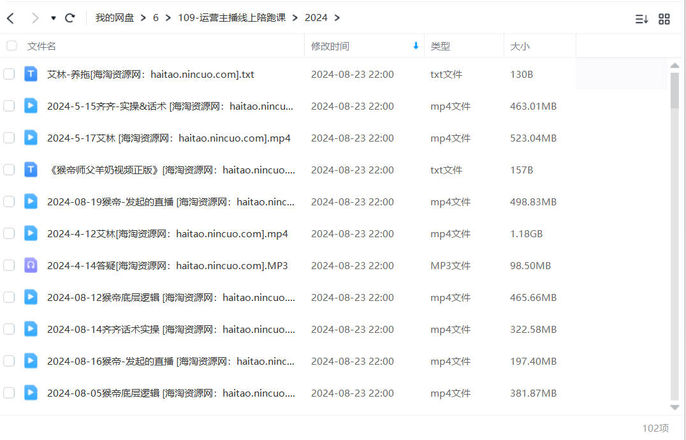Image resolution: width=686 pixels, height=440 pixels.
Task: Click the video icon of 2024-08-19猴帝-发起的直播
Action: 31,202
